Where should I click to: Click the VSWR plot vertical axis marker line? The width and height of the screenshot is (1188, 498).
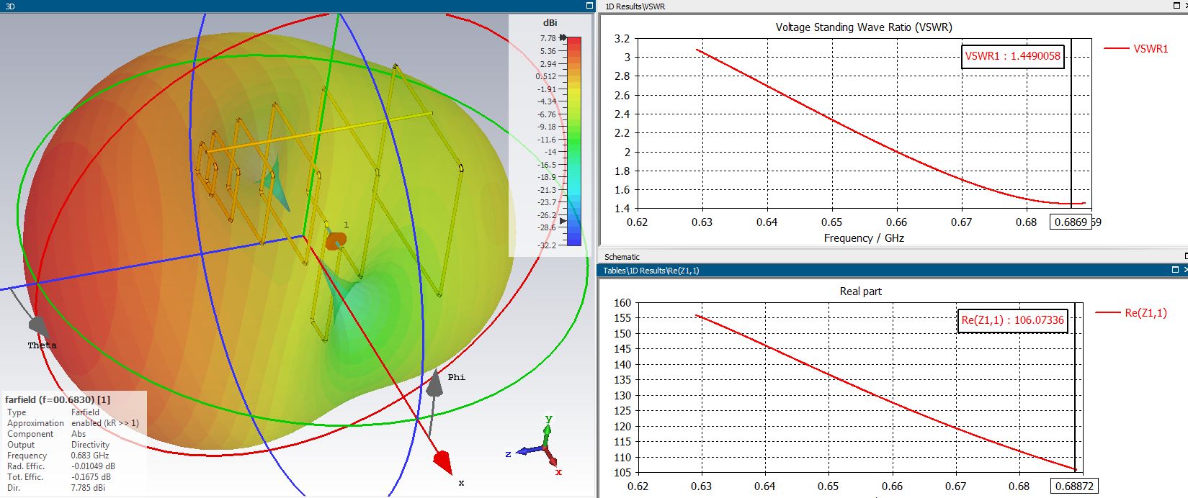(x=1071, y=123)
